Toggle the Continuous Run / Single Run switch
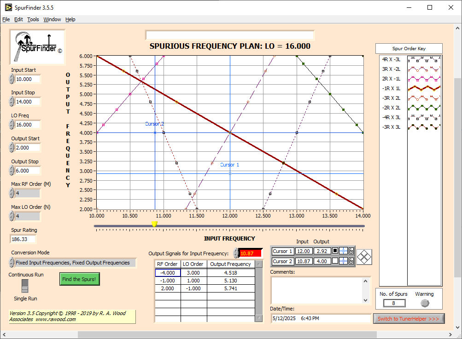Viewport: 462px width, 339px height. tap(25, 287)
